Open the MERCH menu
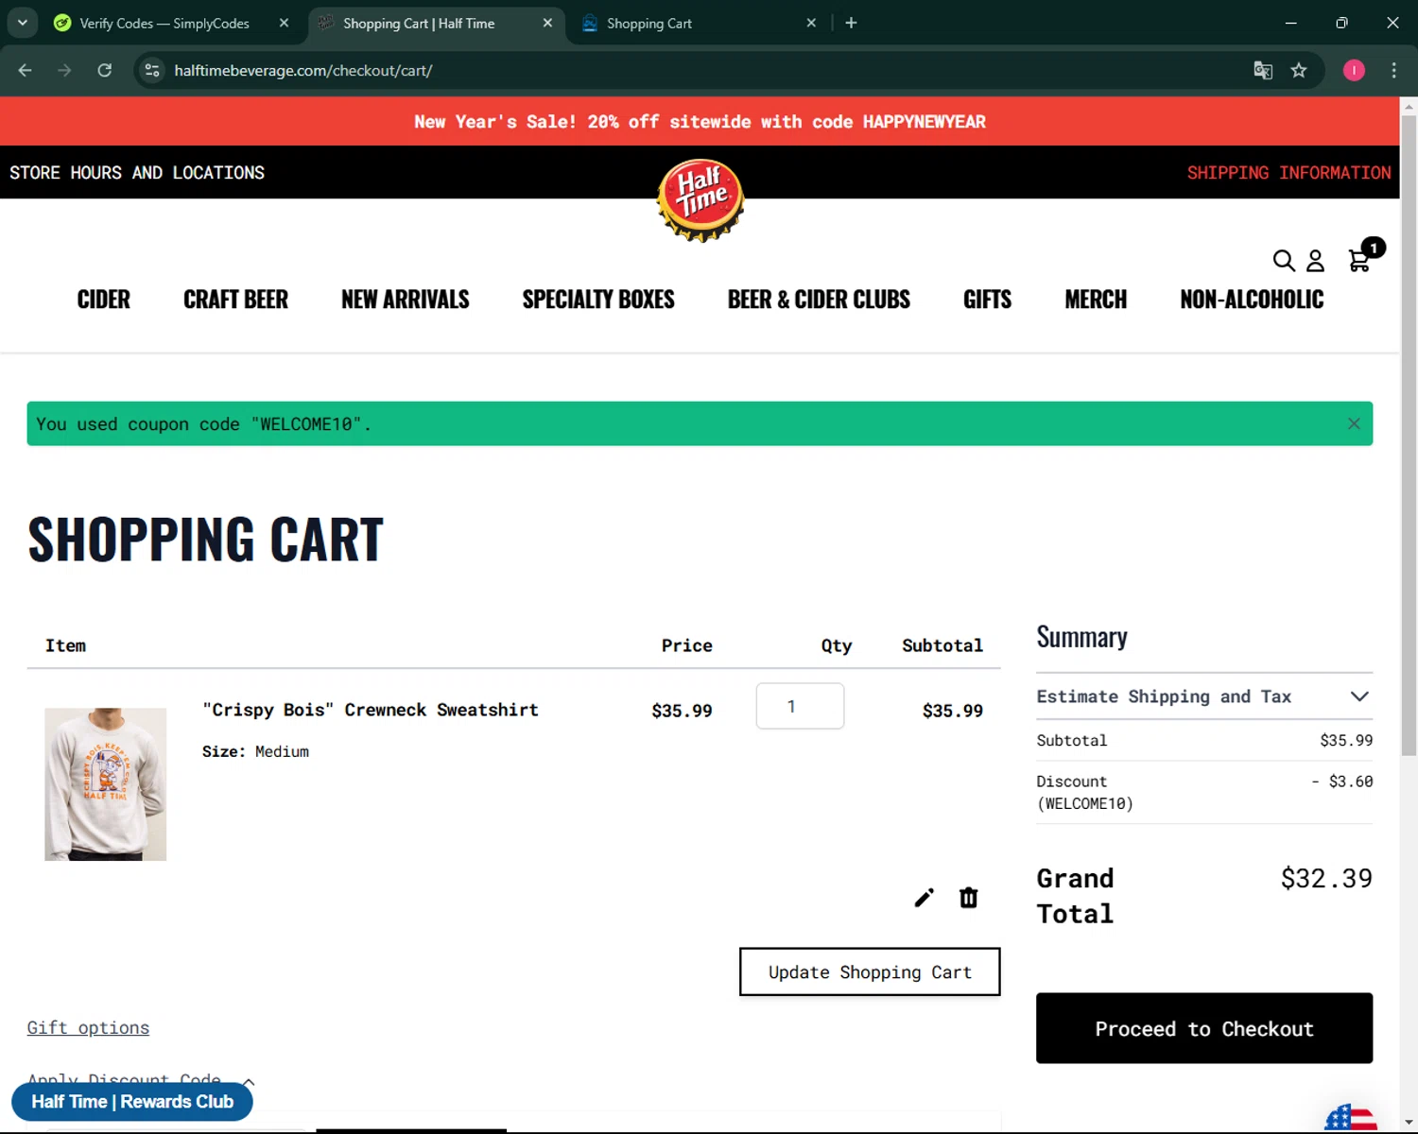Image resolution: width=1418 pixels, height=1134 pixels. click(x=1096, y=300)
